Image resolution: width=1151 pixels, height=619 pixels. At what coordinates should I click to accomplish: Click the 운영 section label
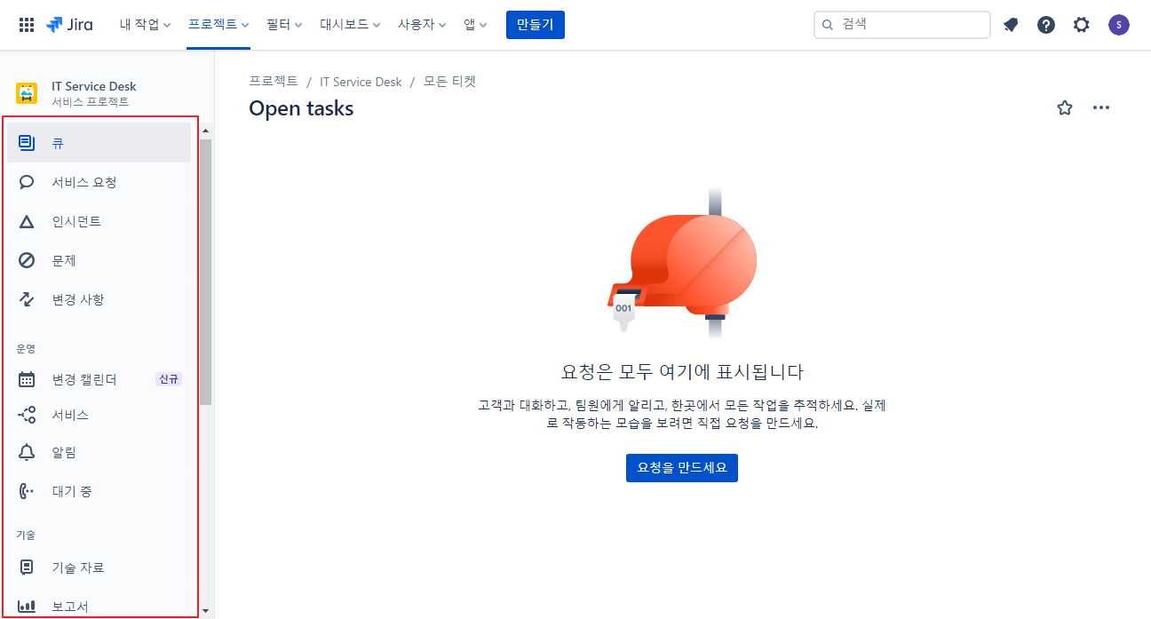coord(26,349)
